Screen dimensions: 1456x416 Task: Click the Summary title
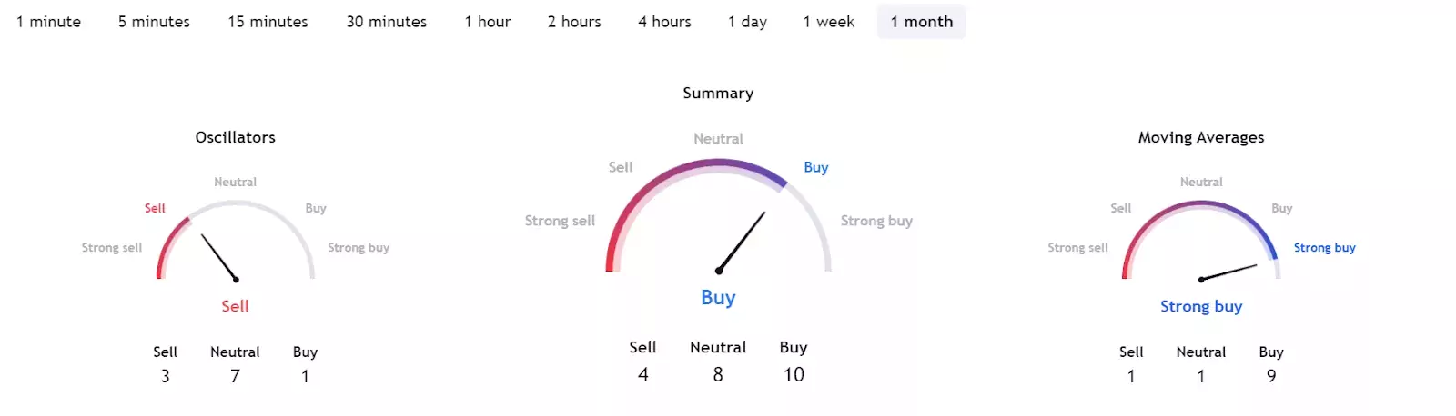coord(718,93)
